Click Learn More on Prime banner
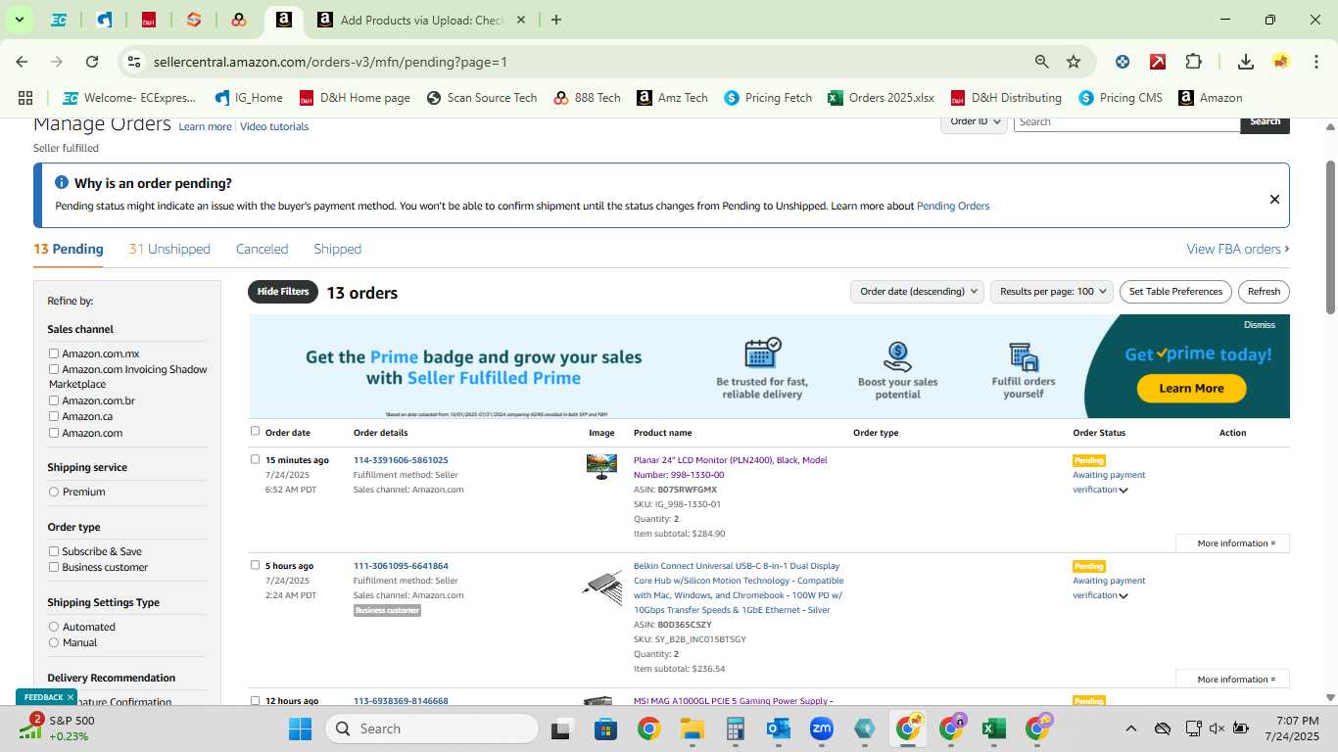The width and height of the screenshot is (1338, 752). click(1191, 388)
